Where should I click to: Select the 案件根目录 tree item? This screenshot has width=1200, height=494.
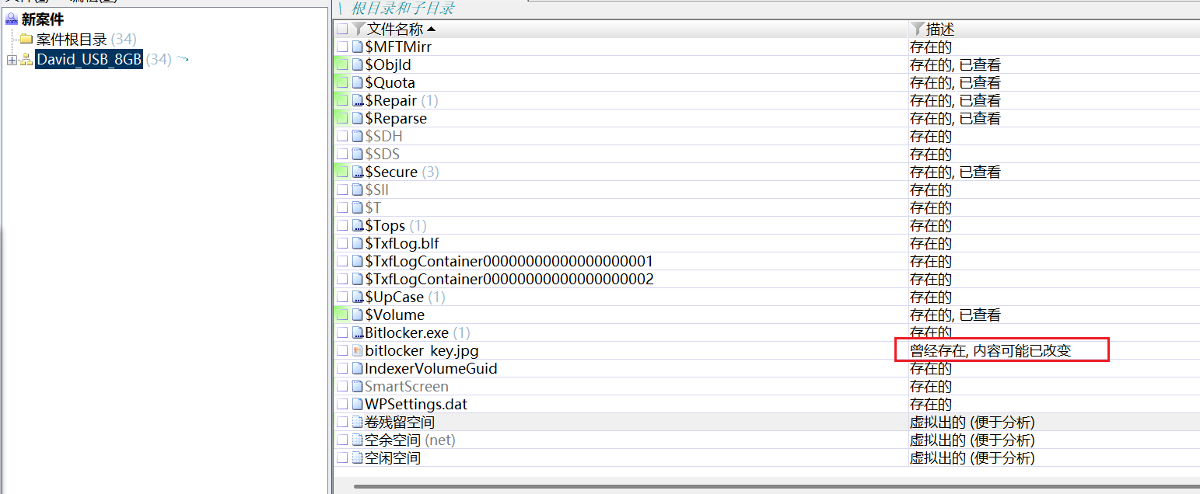click(x=72, y=39)
